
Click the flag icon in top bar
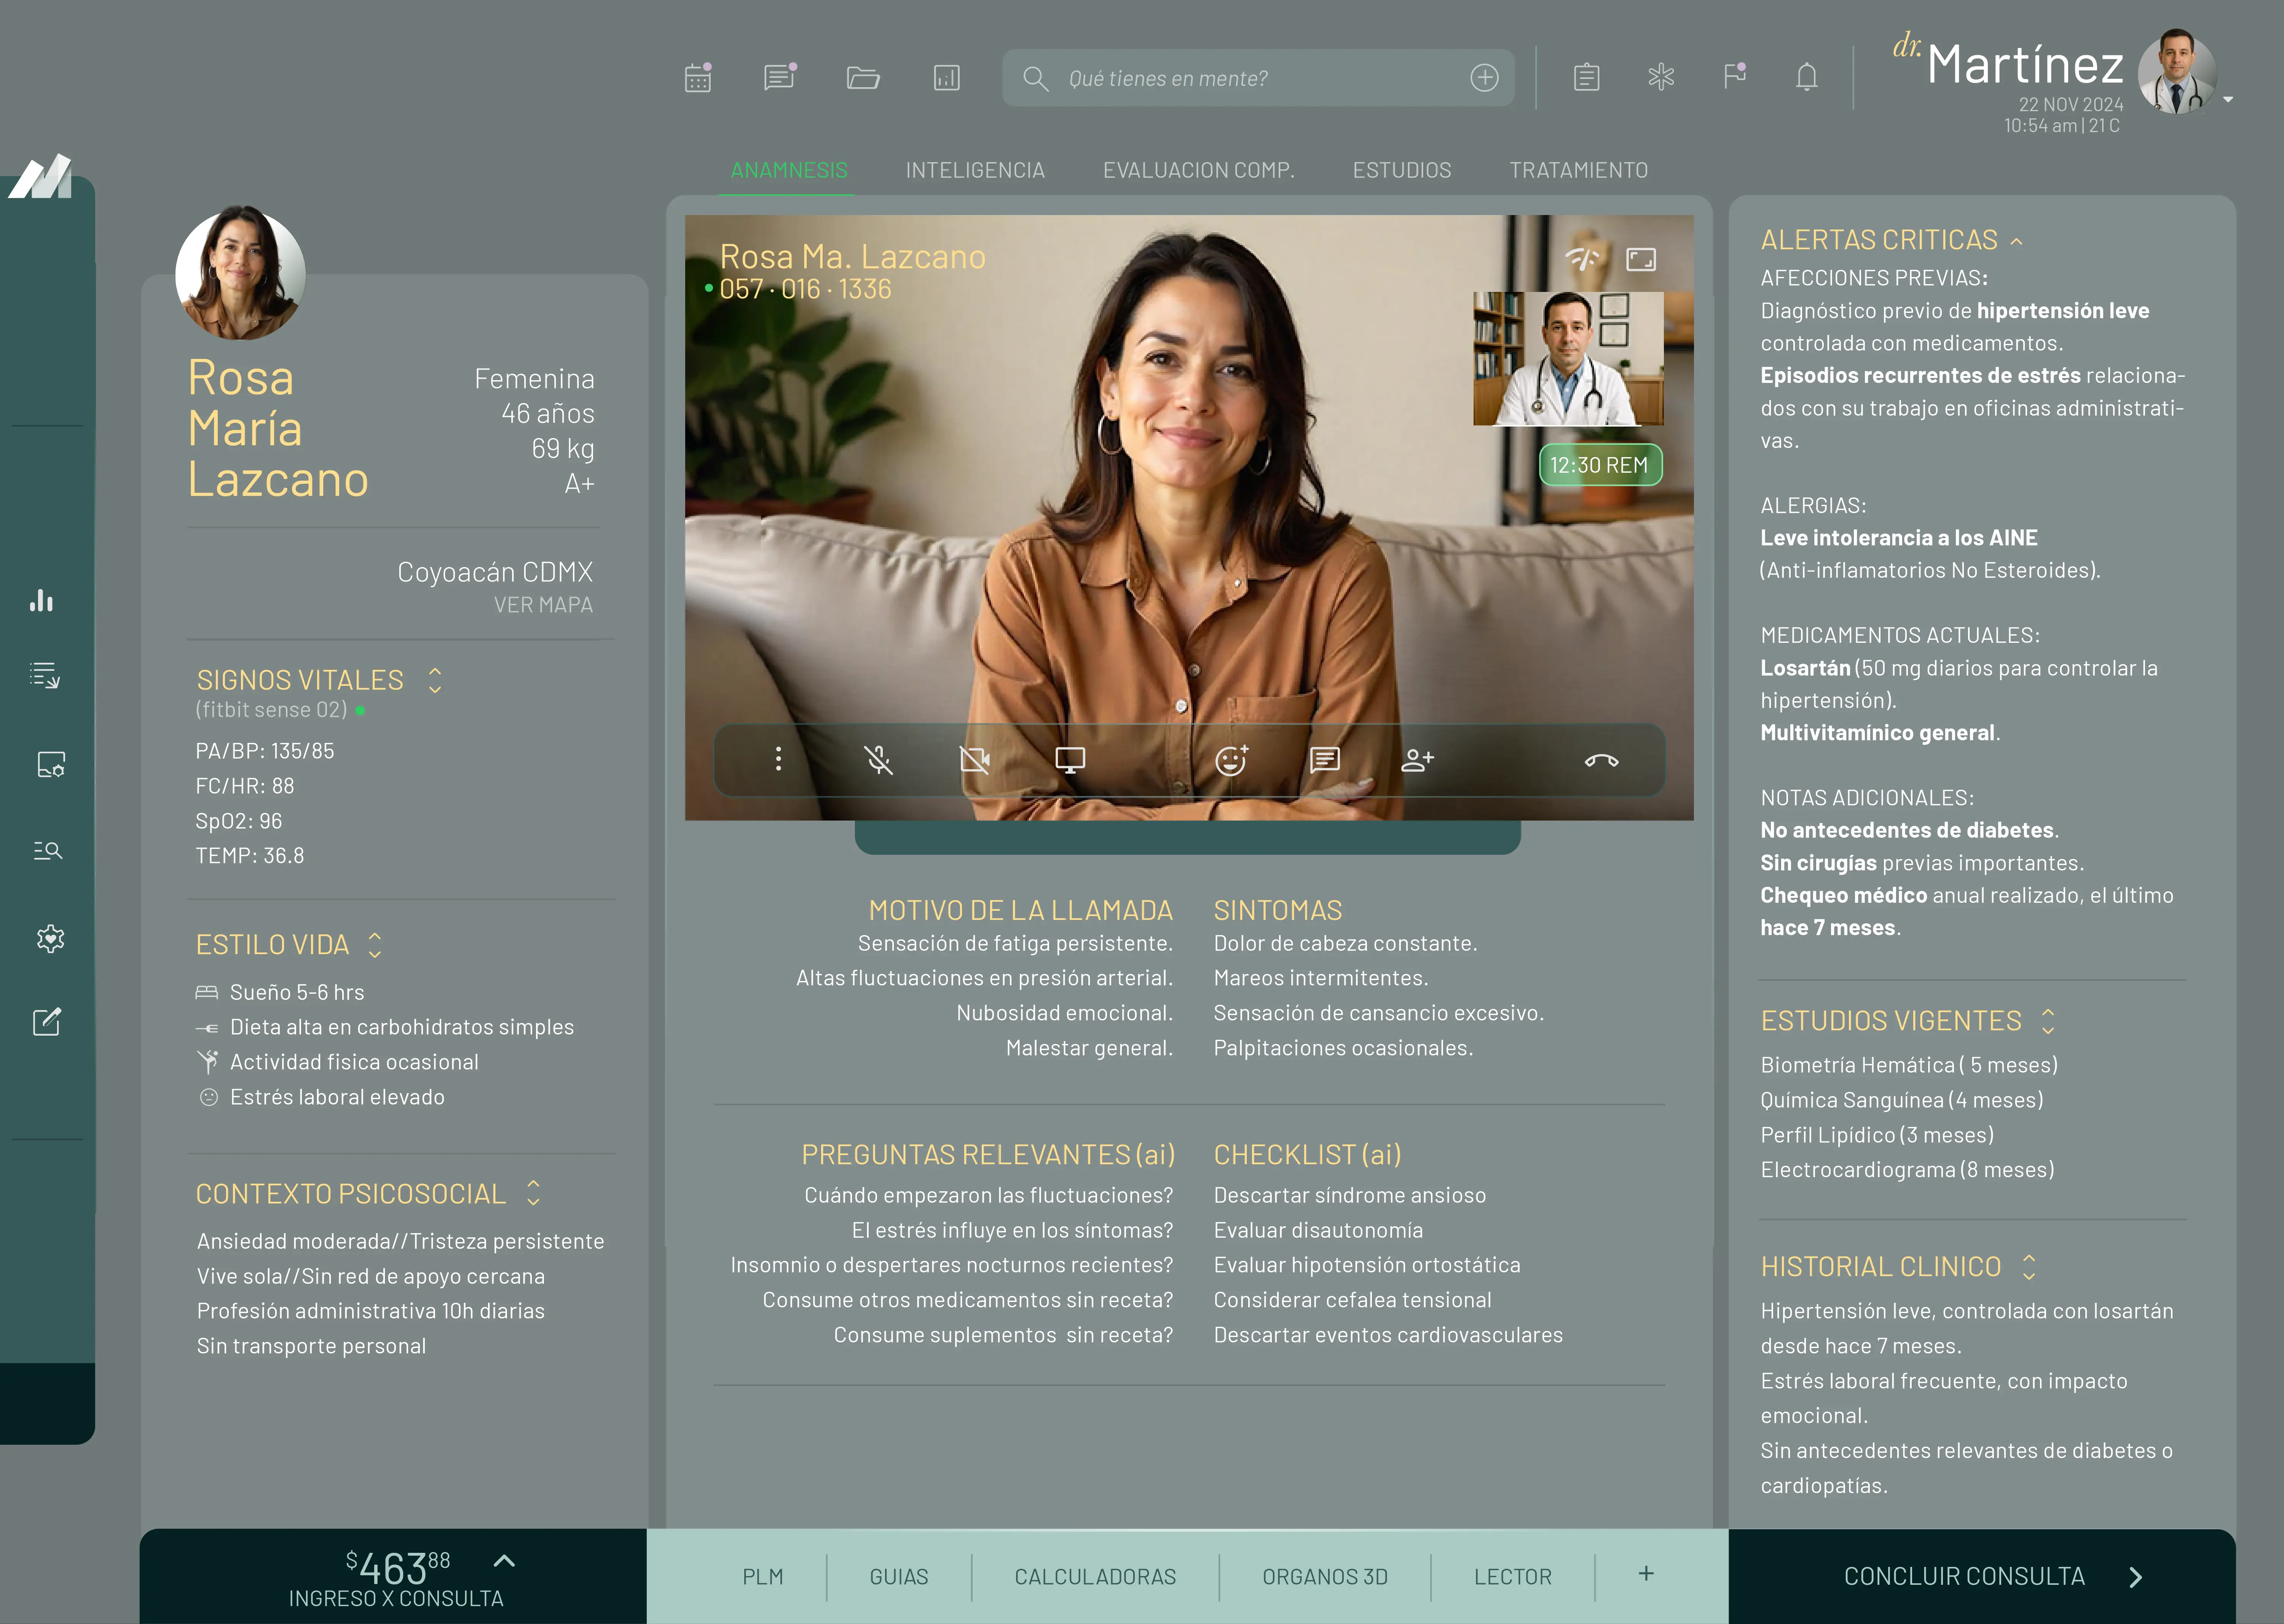[1734, 76]
